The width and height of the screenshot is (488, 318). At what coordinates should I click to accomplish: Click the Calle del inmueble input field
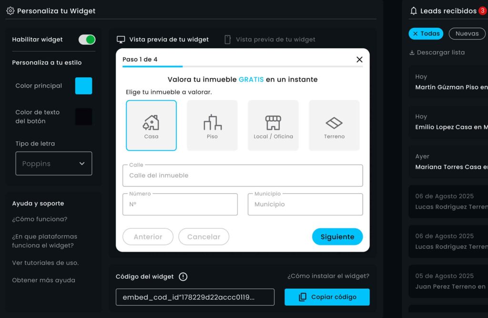(243, 176)
